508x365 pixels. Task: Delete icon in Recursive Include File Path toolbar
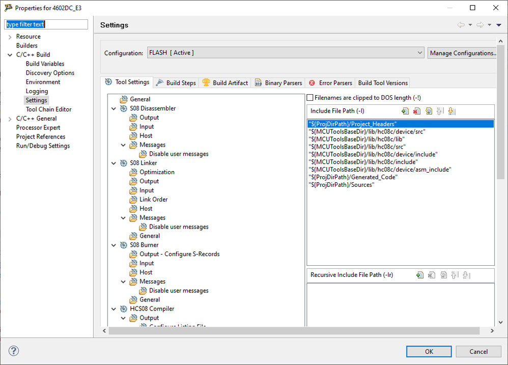(432, 275)
